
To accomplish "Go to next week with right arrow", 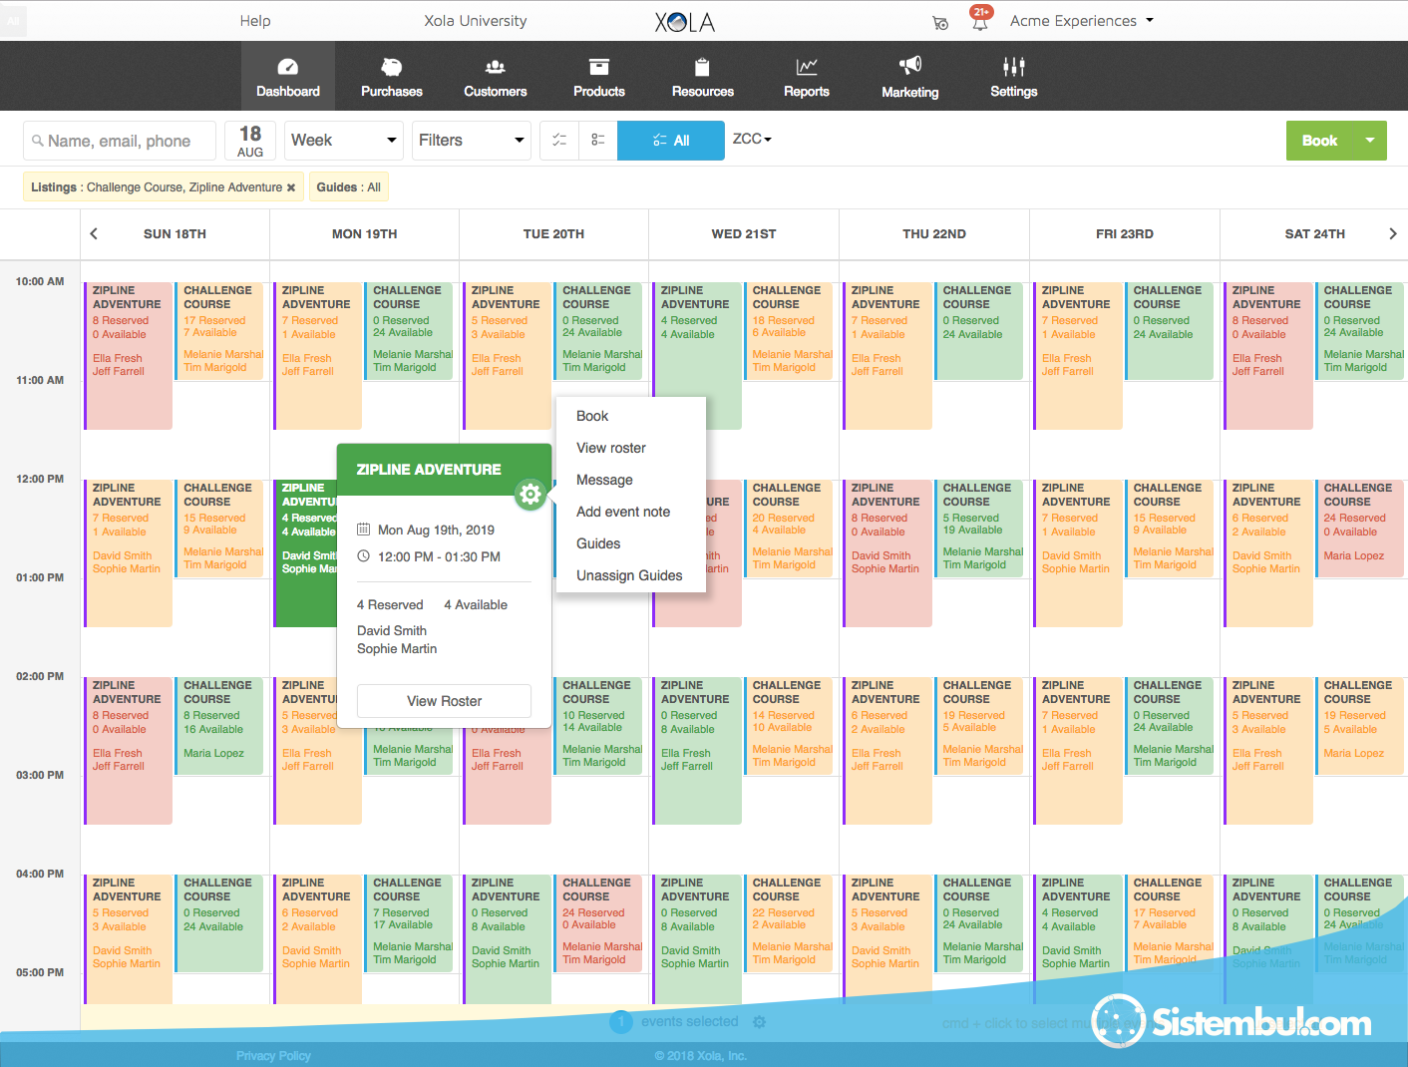I will [1393, 233].
